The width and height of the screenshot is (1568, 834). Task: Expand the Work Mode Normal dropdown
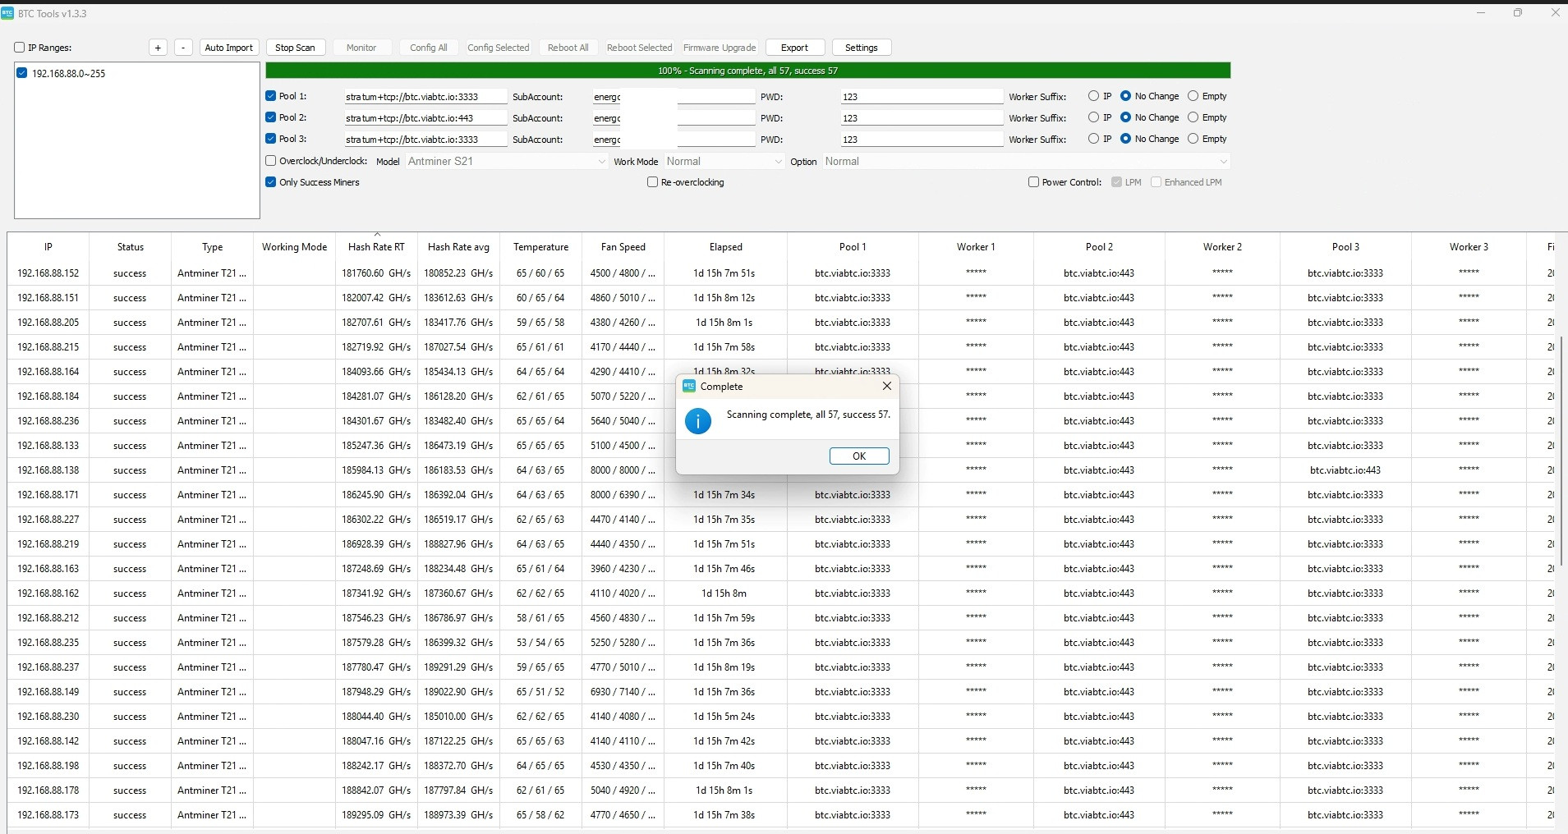(724, 162)
